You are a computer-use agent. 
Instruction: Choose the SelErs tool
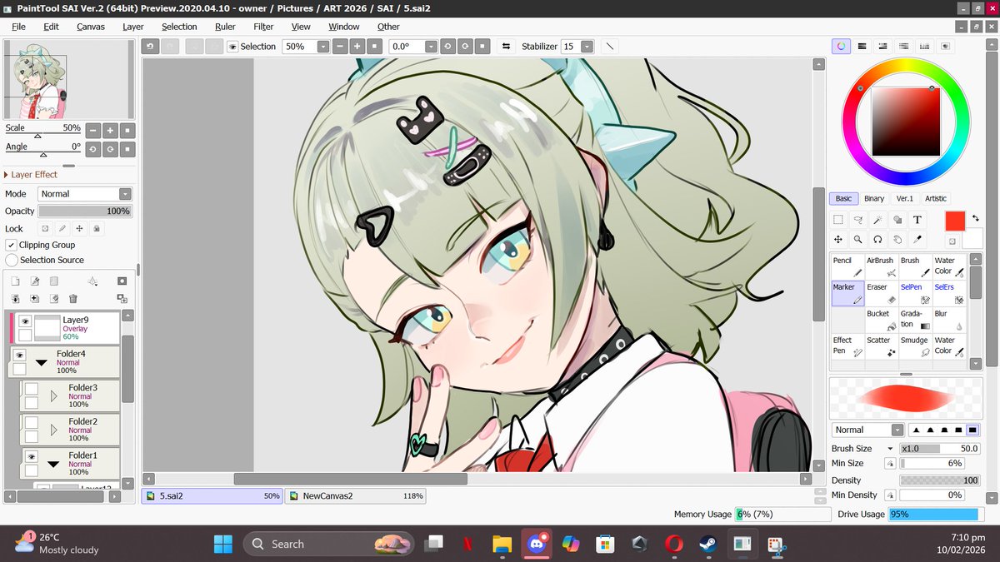[x=948, y=293]
